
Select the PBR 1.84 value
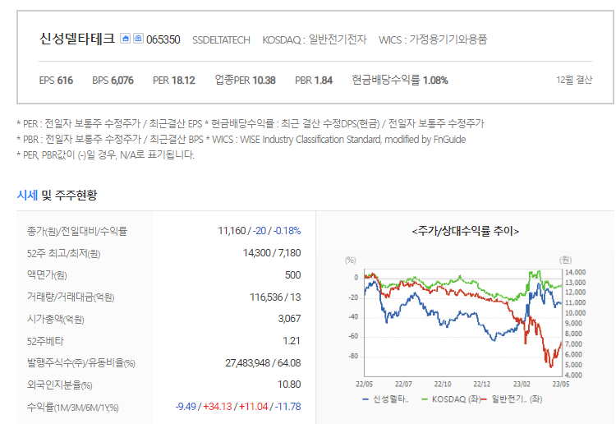click(314, 81)
